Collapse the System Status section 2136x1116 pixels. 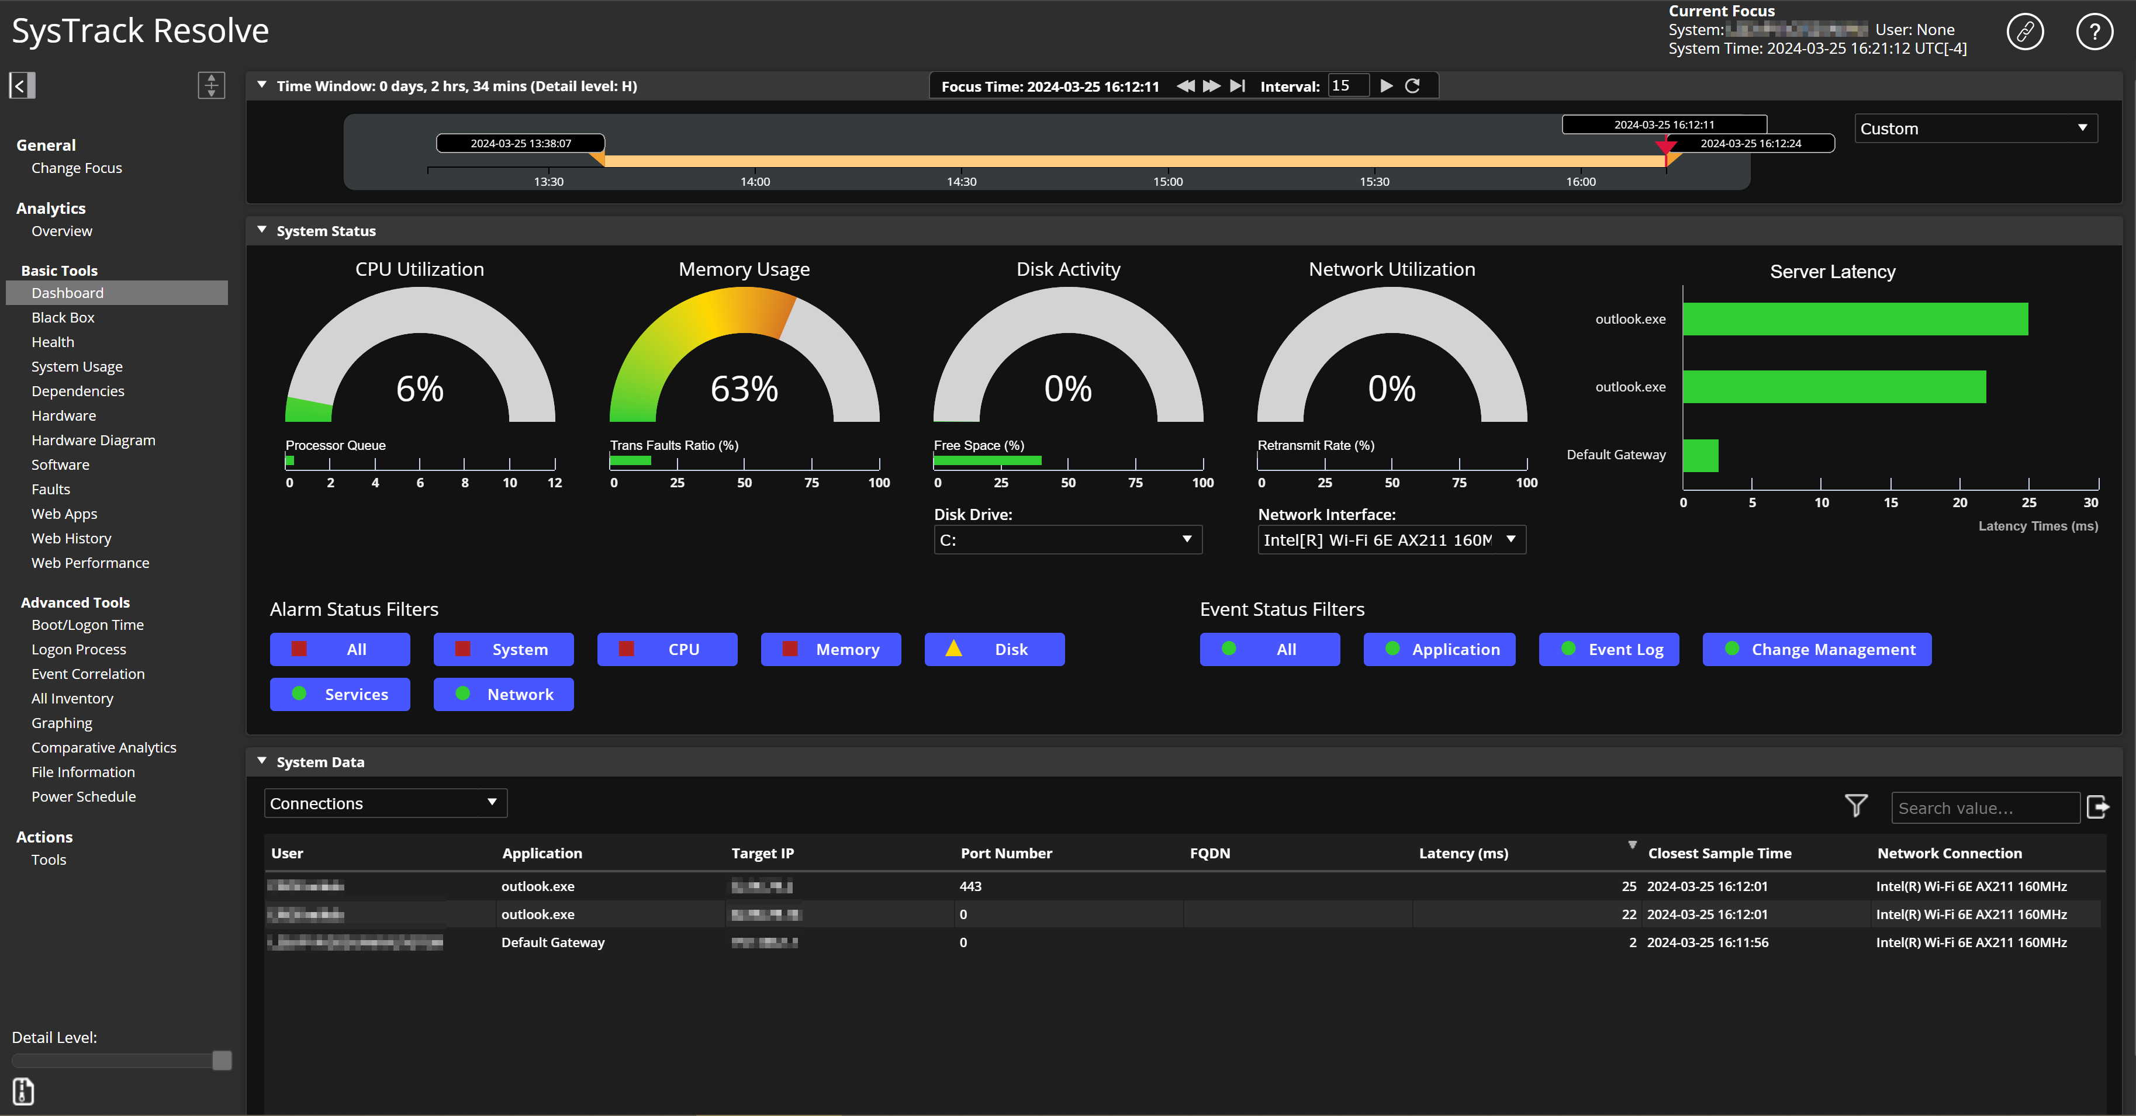click(261, 230)
